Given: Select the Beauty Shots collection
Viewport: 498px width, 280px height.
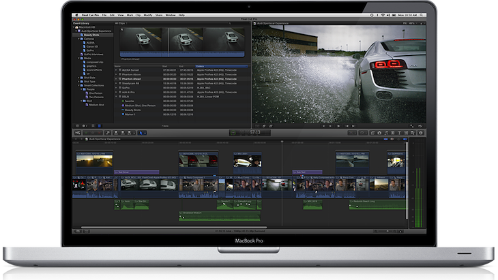Looking at the screenshot, I should tap(91, 35).
